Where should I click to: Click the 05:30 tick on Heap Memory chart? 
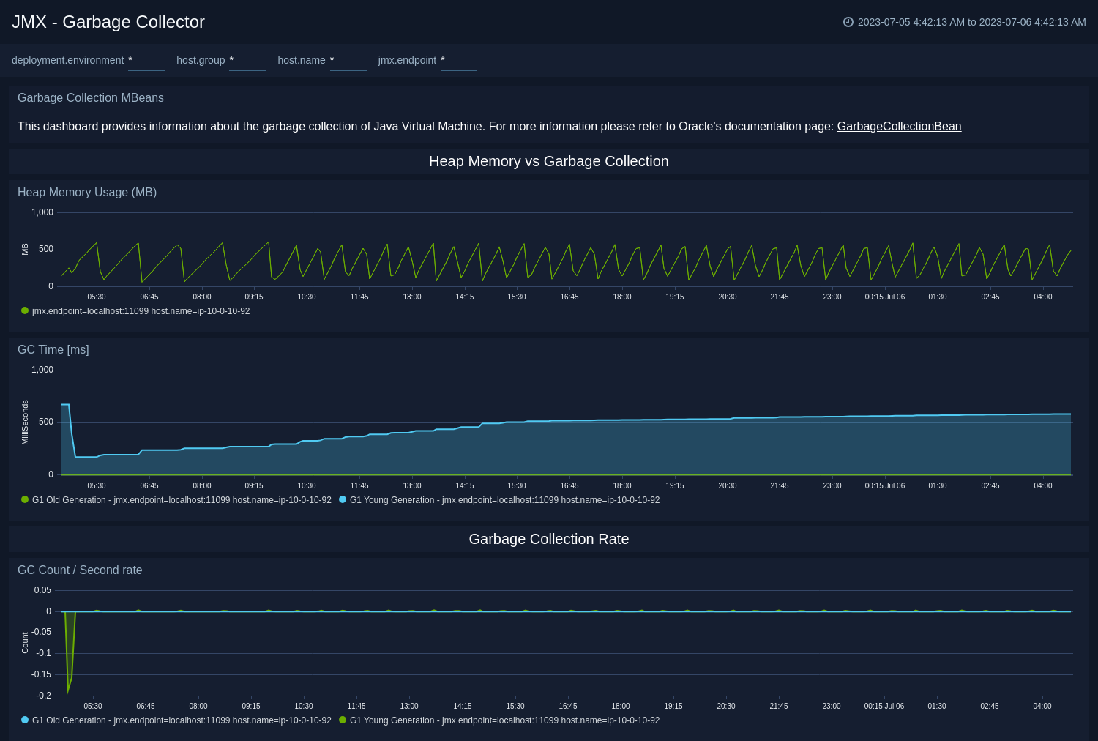coord(97,297)
